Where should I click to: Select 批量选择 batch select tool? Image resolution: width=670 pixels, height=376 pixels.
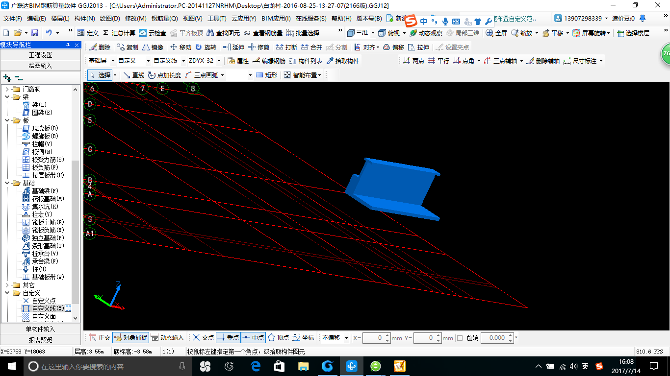tap(303, 33)
